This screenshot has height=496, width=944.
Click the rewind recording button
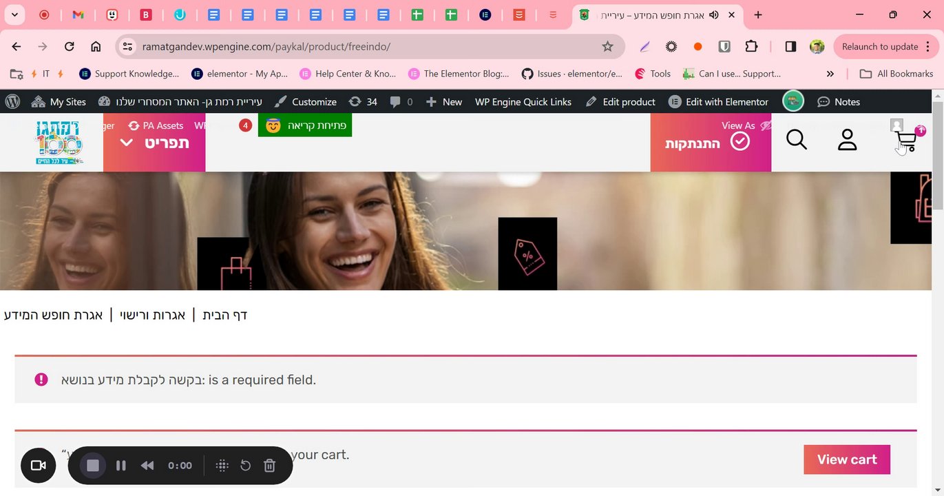pos(147,466)
